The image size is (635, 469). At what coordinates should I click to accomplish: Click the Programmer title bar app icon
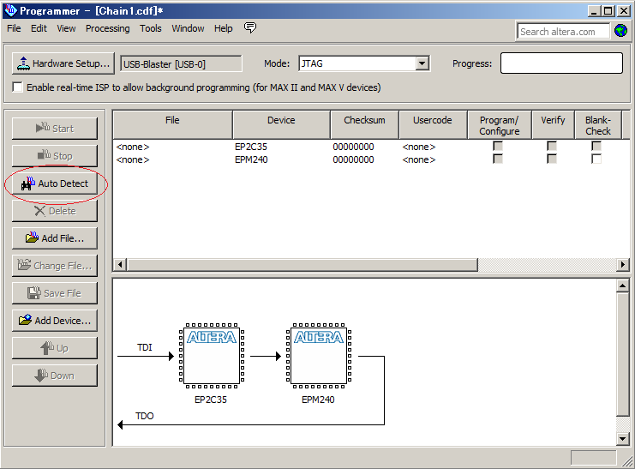click(x=11, y=10)
